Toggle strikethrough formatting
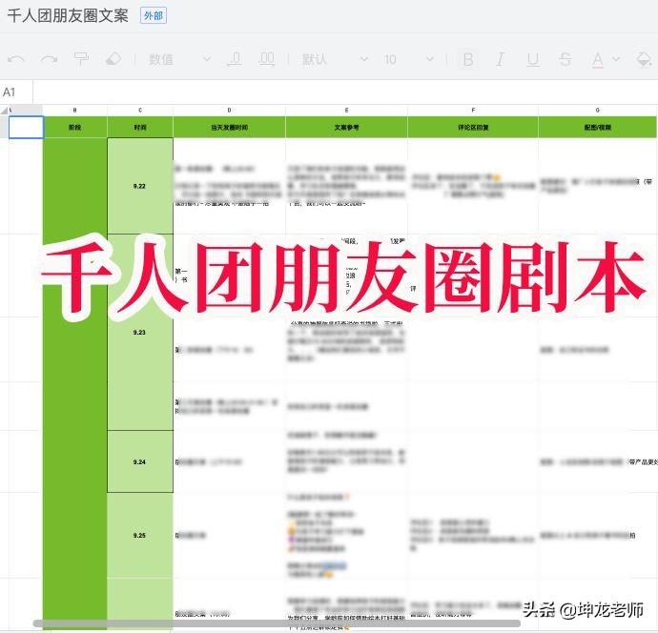 click(565, 59)
